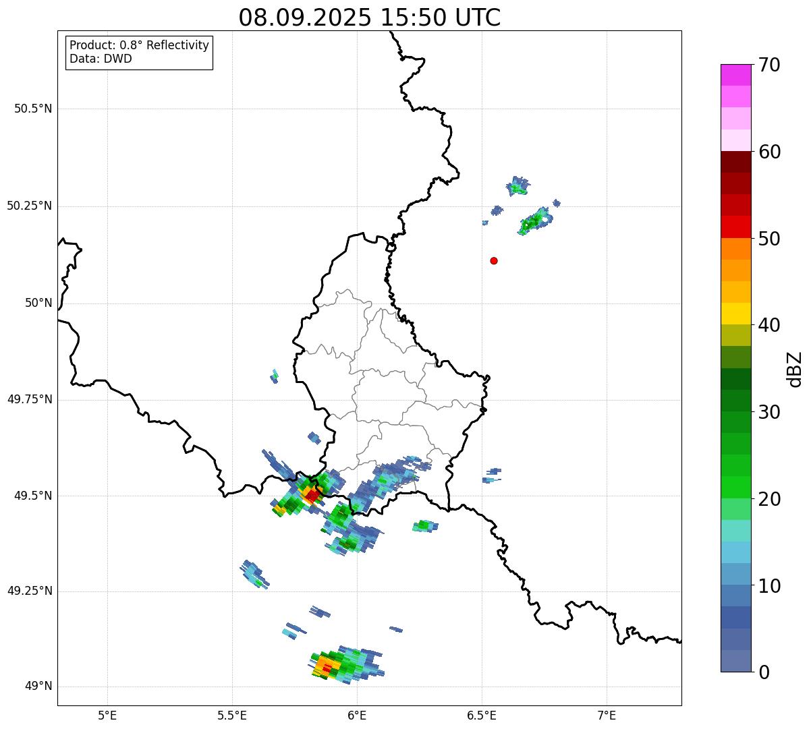Click the longitude label 5.5°E

point(232,715)
